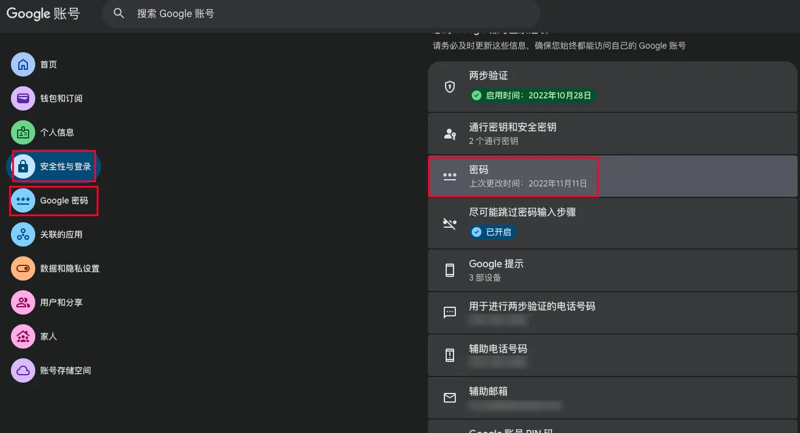Open the Google 提示 setting

click(x=613, y=270)
